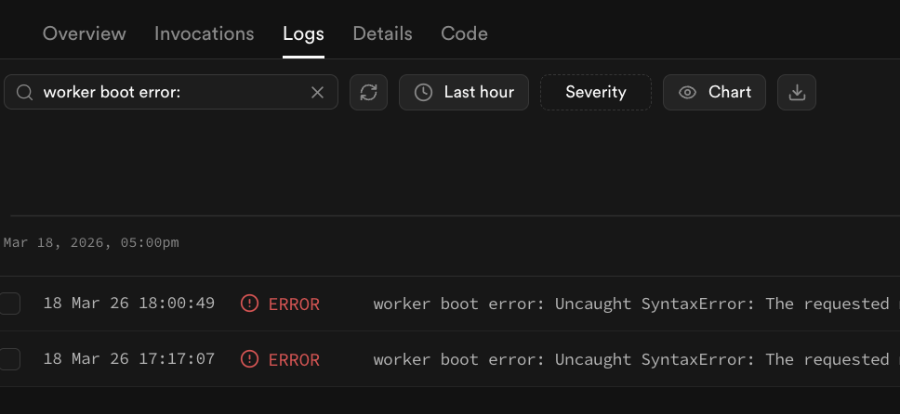Image resolution: width=900 pixels, height=414 pixels.
Task: Click the refresh logs icon button
Action: pyautogui.click(x=368, y=93)
